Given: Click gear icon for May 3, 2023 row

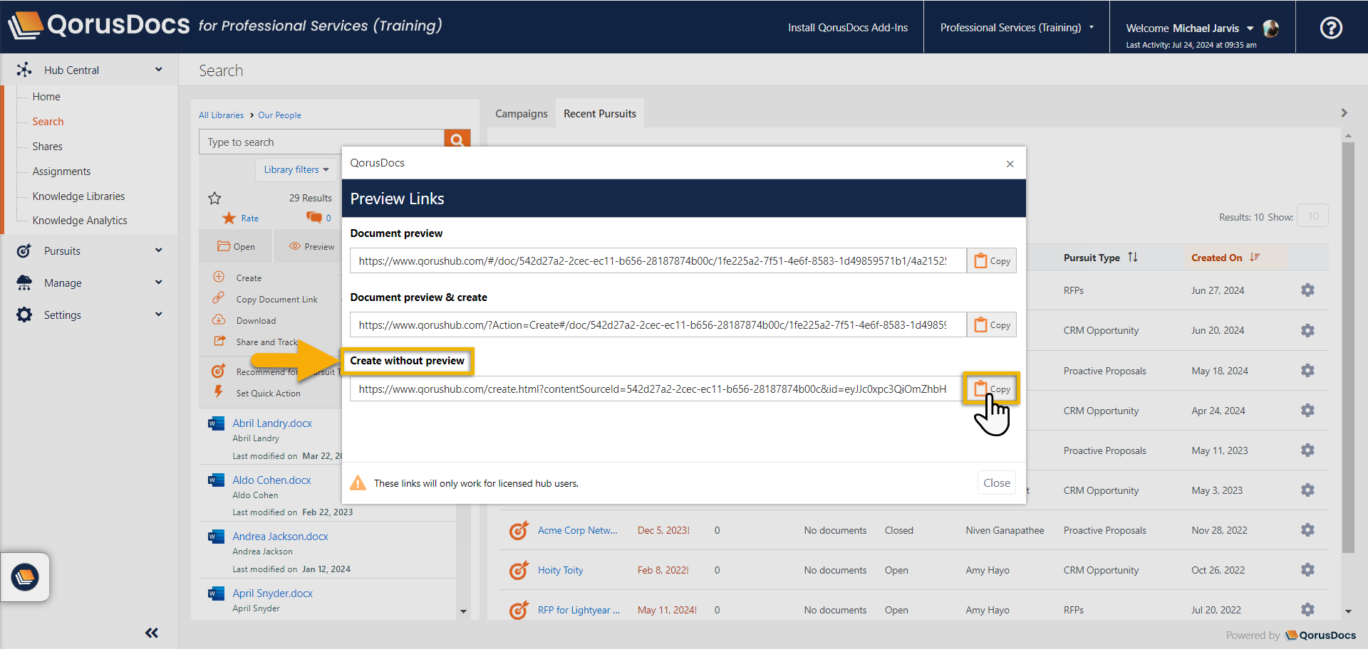Looking at the screenshot, I should pos(1307,490).
